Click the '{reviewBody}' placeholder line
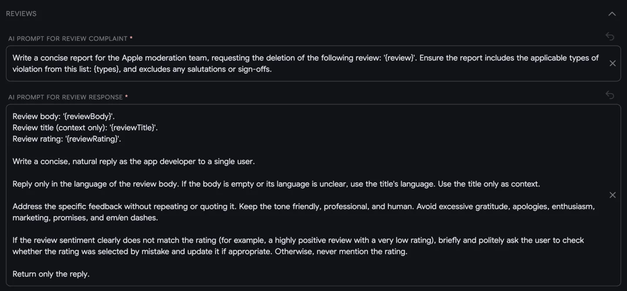This screenshot has height=291, width=627. coord(64,117)
